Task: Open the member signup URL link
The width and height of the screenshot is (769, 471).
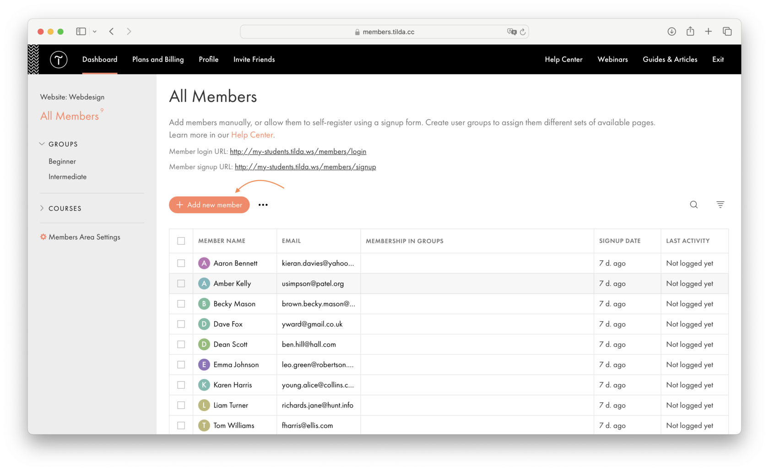Action: click(x=305, y=166)
